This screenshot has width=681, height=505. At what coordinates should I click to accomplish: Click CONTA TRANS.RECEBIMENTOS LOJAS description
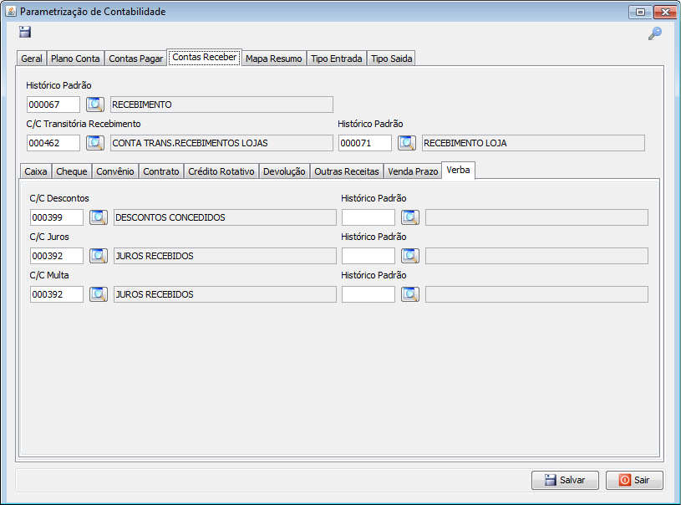point(221,143)
